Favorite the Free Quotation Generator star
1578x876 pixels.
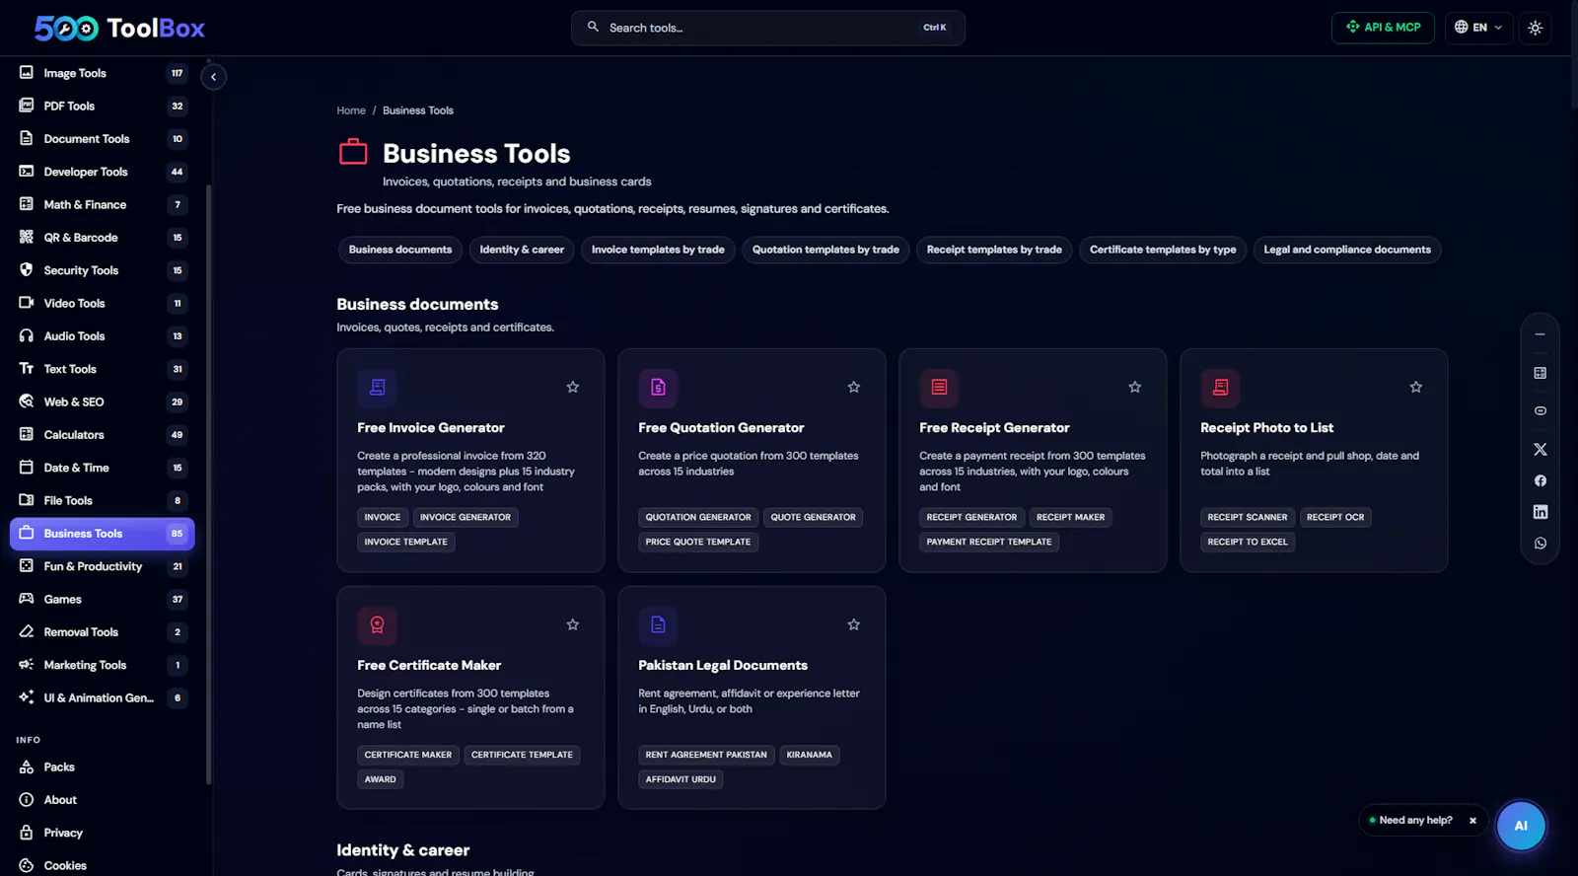point(854,387)
